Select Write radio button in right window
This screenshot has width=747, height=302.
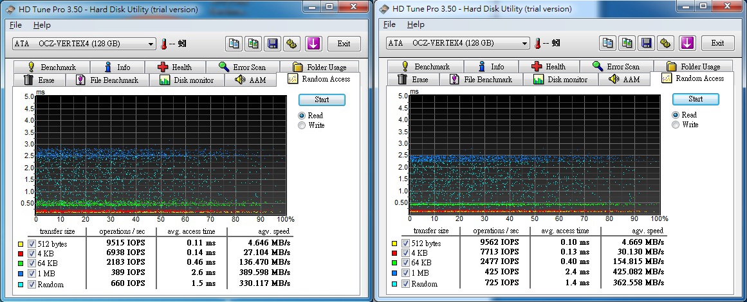point(676,125)
